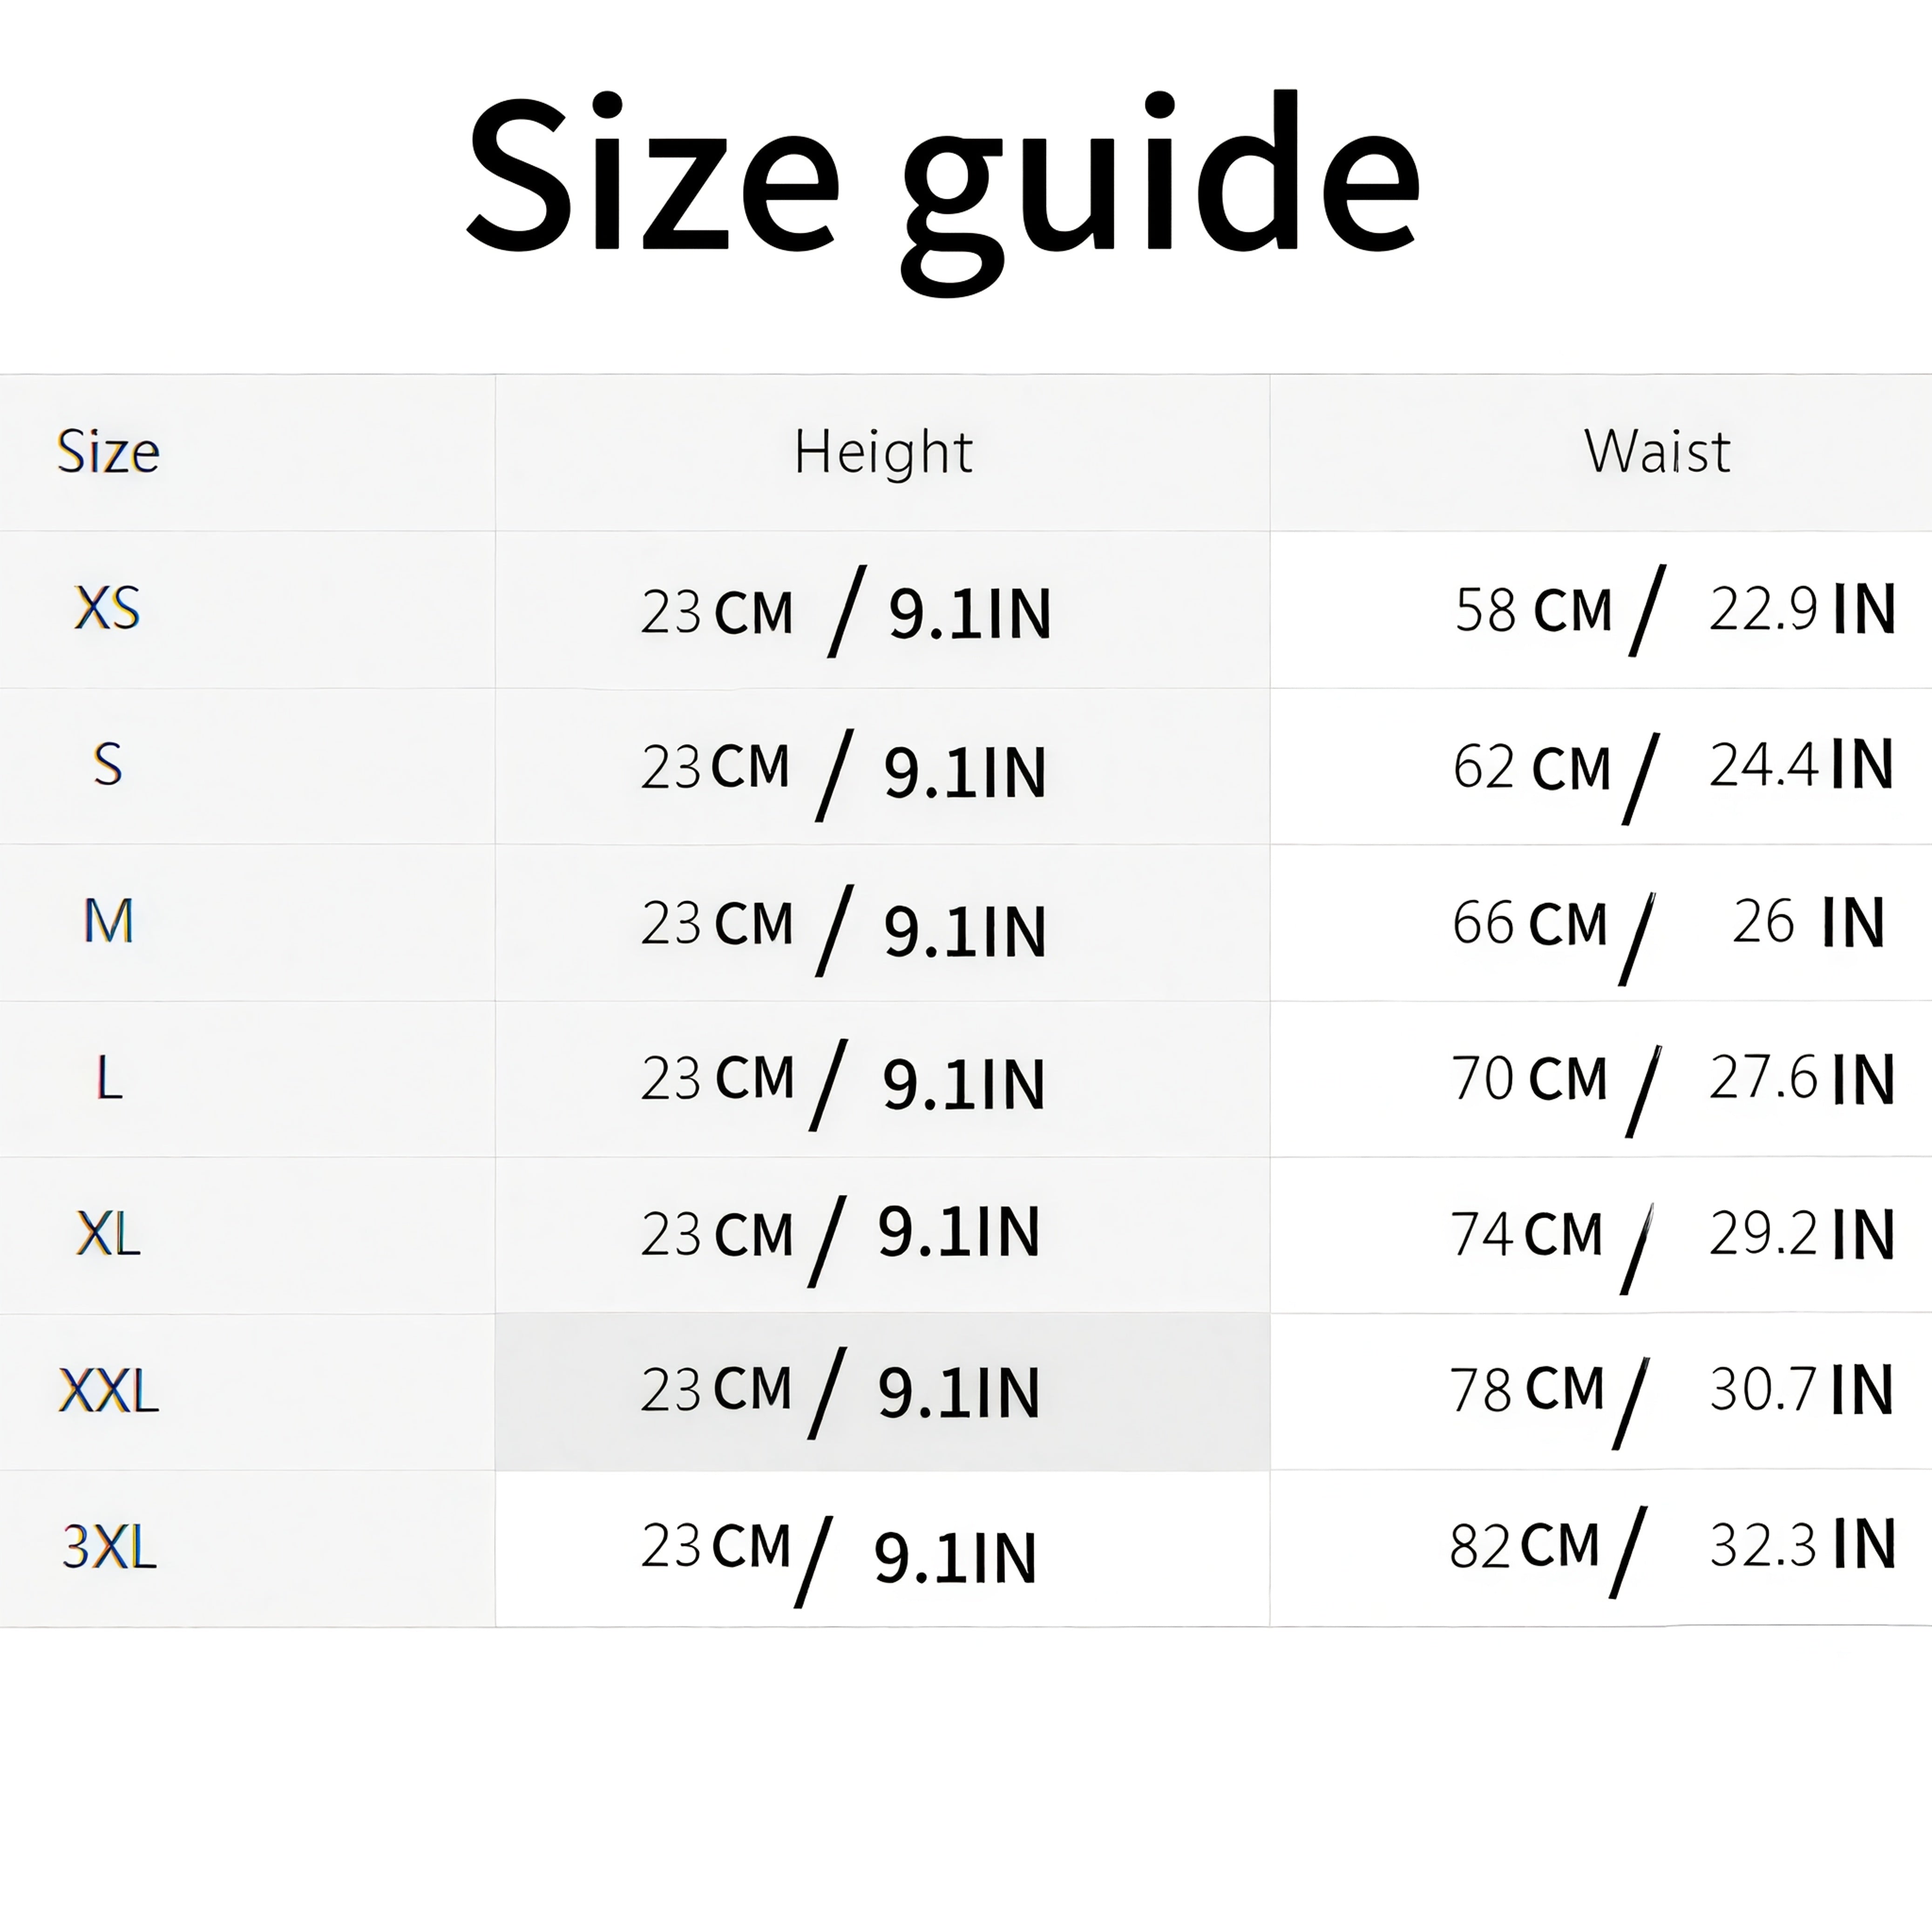Click the Waist column header
Viewport: 1932px width, 1932px height.
[x=1657, y=452]
